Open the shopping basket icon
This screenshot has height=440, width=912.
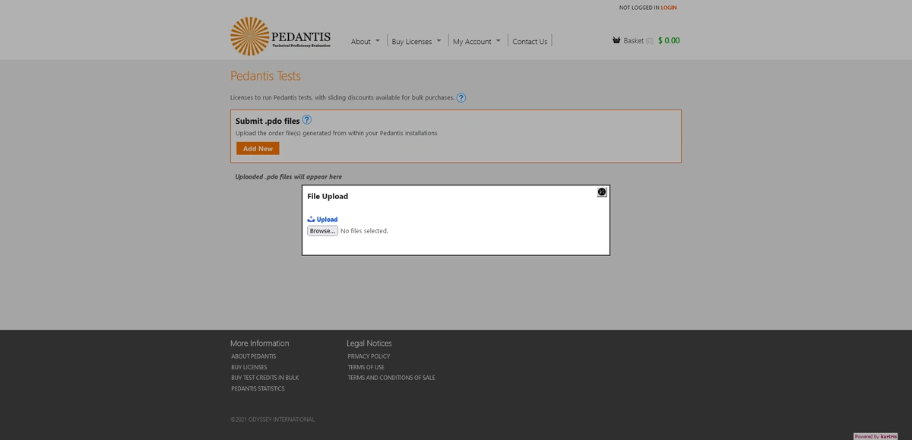pyautogui.click(x=616, y=40)
